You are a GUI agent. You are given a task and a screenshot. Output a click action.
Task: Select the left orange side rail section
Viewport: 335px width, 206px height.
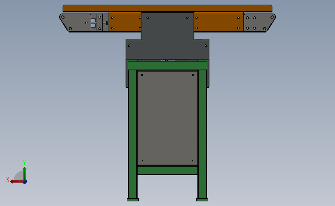click(x=125, y=22)
